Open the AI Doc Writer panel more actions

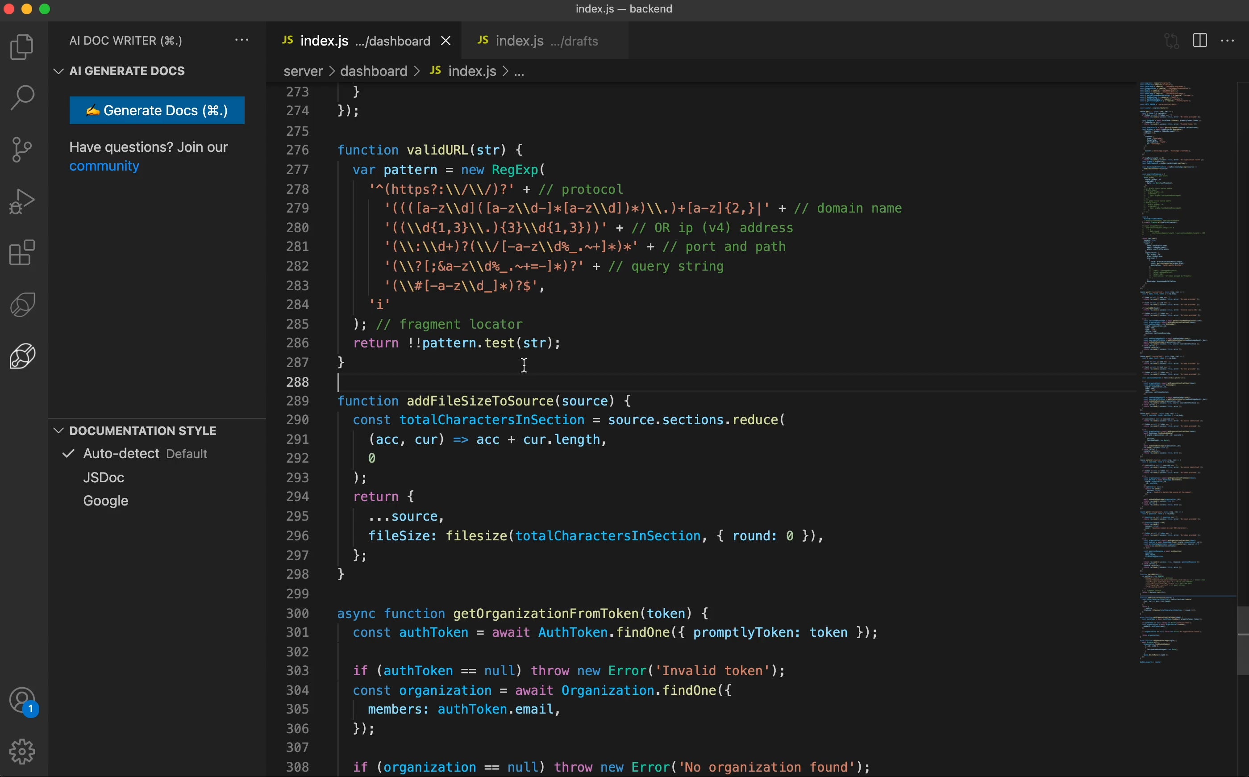click(242, 41)
